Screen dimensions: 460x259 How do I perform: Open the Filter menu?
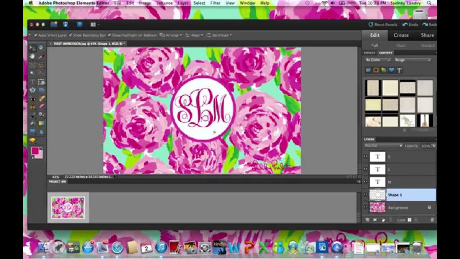[215, 3]
